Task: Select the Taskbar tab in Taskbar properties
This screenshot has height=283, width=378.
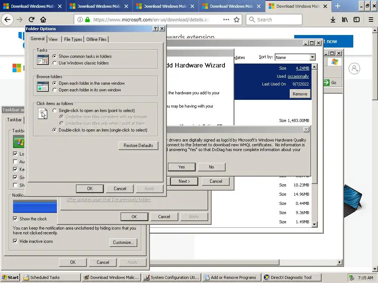Action: [x=14, y=120]
